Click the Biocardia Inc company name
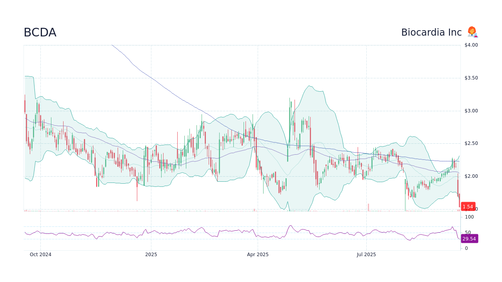 (x=431, y=32)
